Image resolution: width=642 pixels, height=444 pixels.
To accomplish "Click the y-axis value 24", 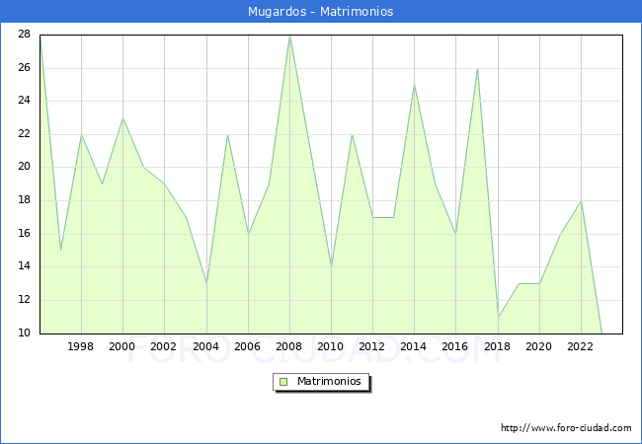I will [x=24, y=101].
